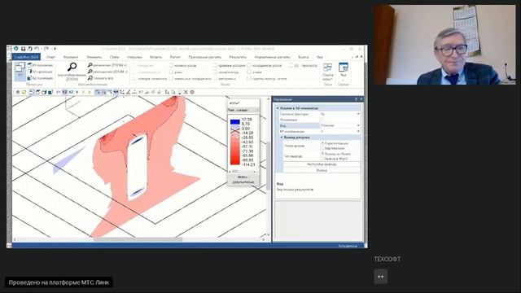Open the force factors dropdown
Viewport: 521px width, 293px height.
click(358, 114)
